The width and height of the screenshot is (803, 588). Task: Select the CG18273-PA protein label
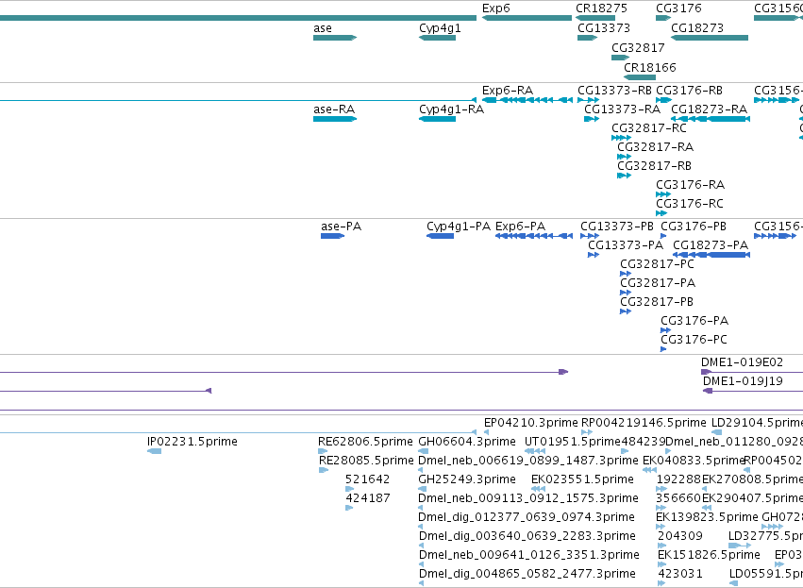point(711,245)
